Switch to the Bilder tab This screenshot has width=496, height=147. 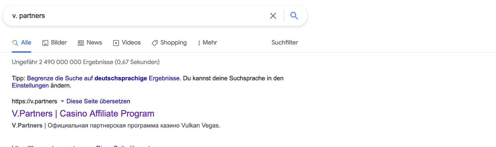point(59,43)
